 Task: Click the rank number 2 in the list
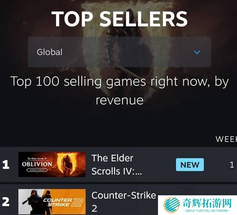pyautogui.click(x=6, y=202)
